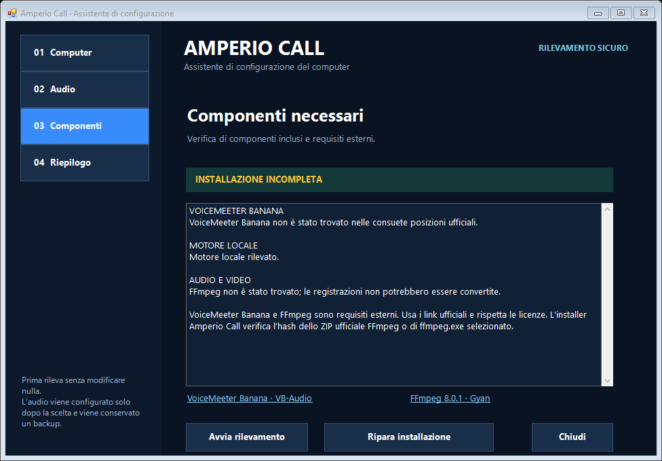Click the Avvia rilevamento button
This screenshot has width=662, height=461.
point(247,437)
